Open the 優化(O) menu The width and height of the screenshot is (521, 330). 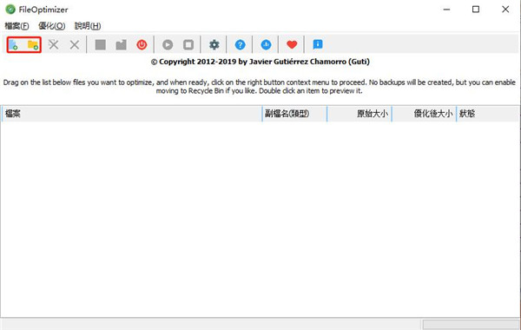pos(51,26)
